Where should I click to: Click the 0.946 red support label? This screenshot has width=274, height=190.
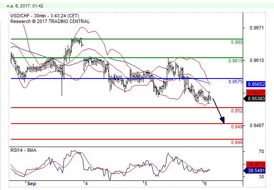[237, 142]
